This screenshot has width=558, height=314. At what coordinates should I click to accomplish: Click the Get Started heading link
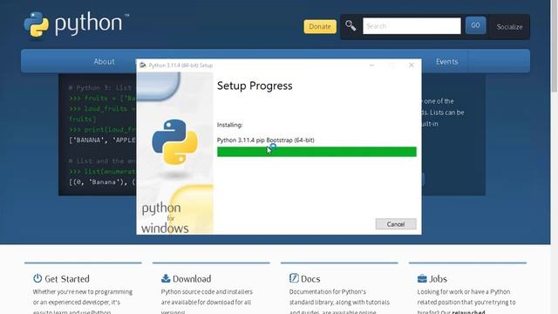point(67,279)
